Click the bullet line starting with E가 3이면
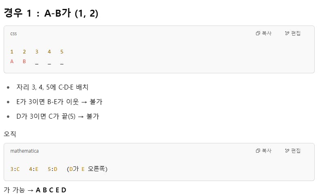 [x=60, y=102]
